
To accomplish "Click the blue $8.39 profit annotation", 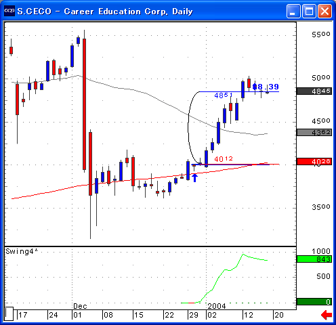I will (x=266, y=87).
